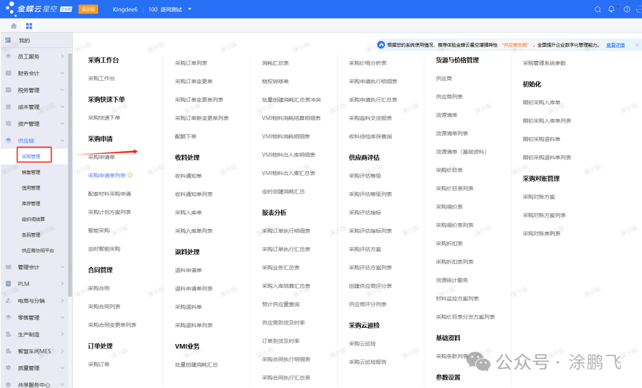Click the help question mark icon
This screenshot has width=642, height=388.
coord(627,9)
